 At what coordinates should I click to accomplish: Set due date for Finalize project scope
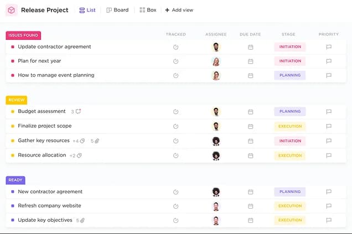251,127
